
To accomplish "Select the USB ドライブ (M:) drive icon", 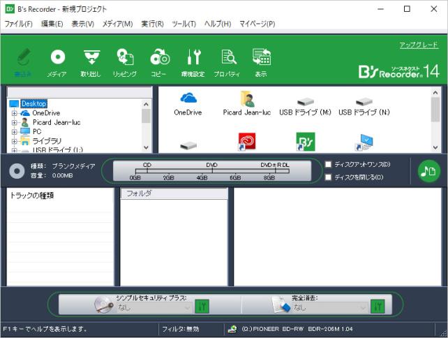I will [x=305, y=101].
